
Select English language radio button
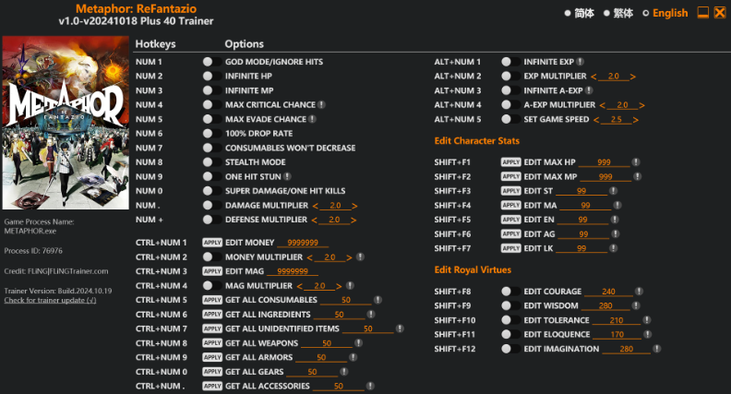(x=646, y=13)
